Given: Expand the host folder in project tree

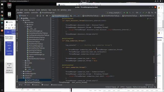Looking at the screenshot, I should point(25,27).
